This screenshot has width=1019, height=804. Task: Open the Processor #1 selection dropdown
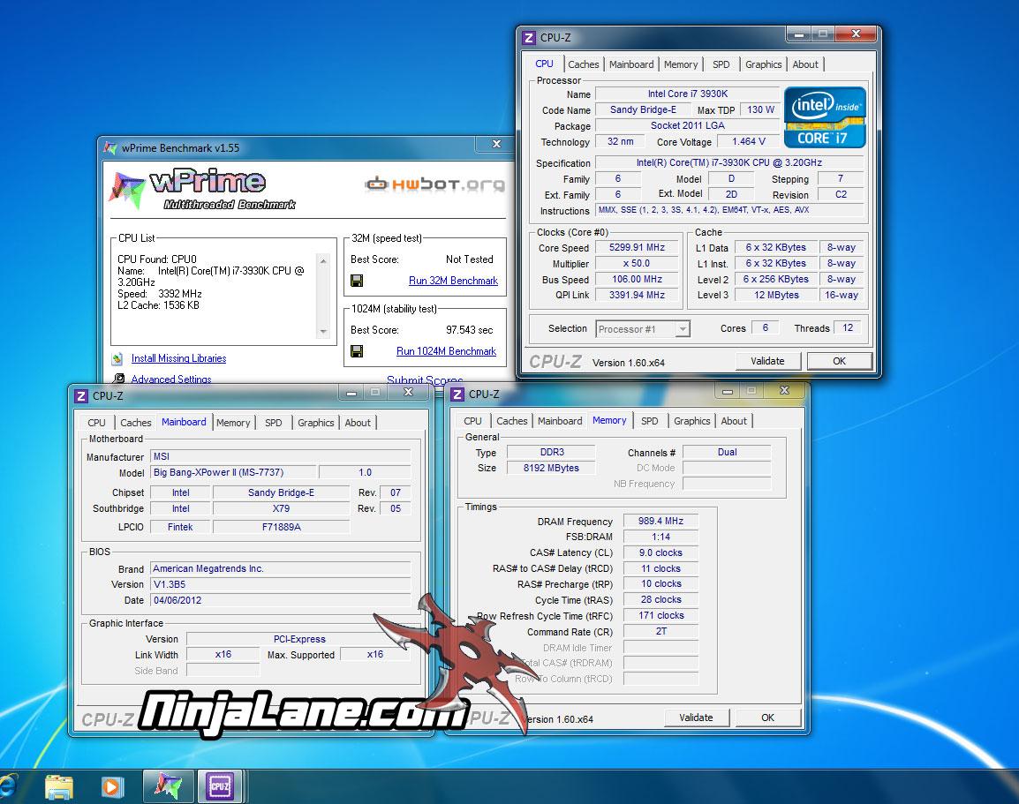[x=683, y=329]
